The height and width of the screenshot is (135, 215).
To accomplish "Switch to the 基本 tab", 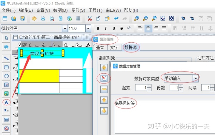I will [x=100, y=47].
